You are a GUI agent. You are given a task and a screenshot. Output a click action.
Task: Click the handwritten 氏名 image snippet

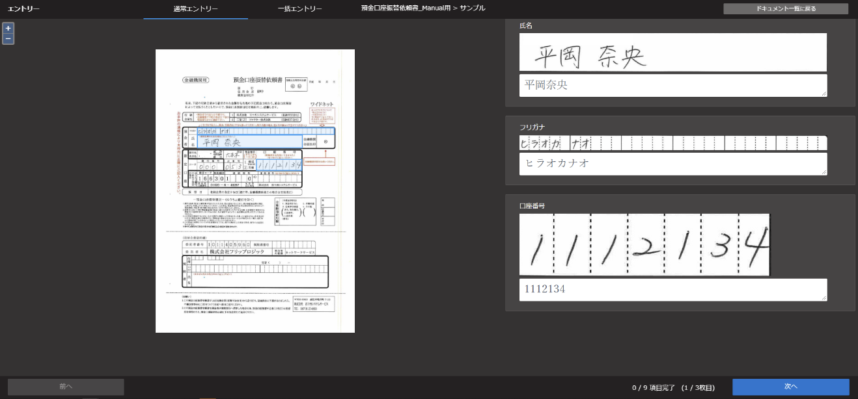[672, 53]
